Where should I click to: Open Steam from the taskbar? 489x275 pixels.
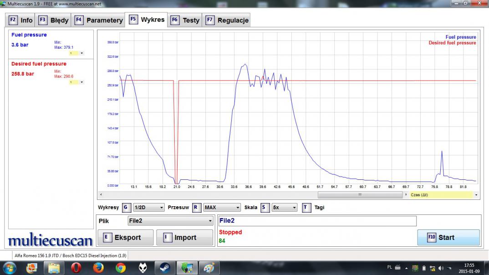[165, 268]
